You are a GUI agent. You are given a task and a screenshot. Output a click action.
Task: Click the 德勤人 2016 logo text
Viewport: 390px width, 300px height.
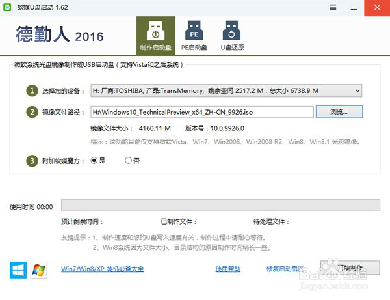[x=60, y=34]
